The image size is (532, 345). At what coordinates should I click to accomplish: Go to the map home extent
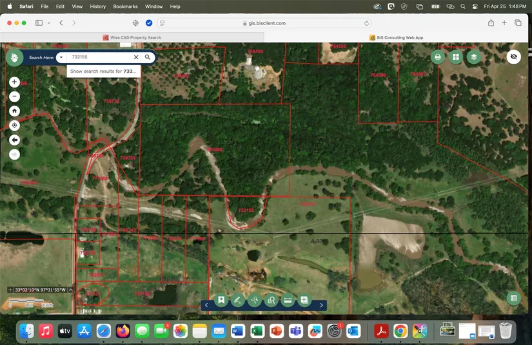point(14,111)
